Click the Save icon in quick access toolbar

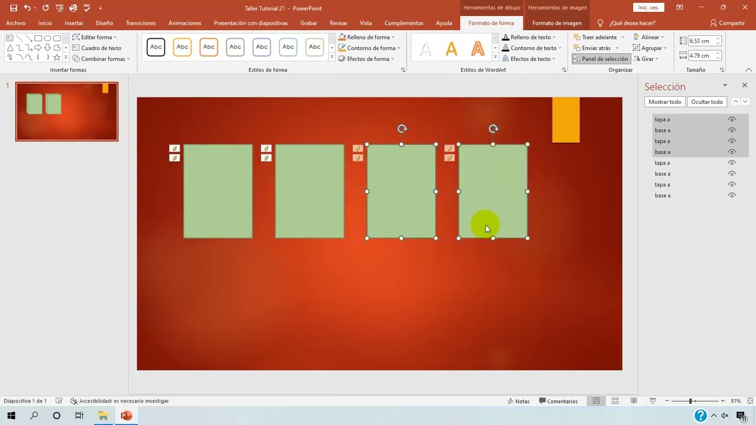click(14, 8)
